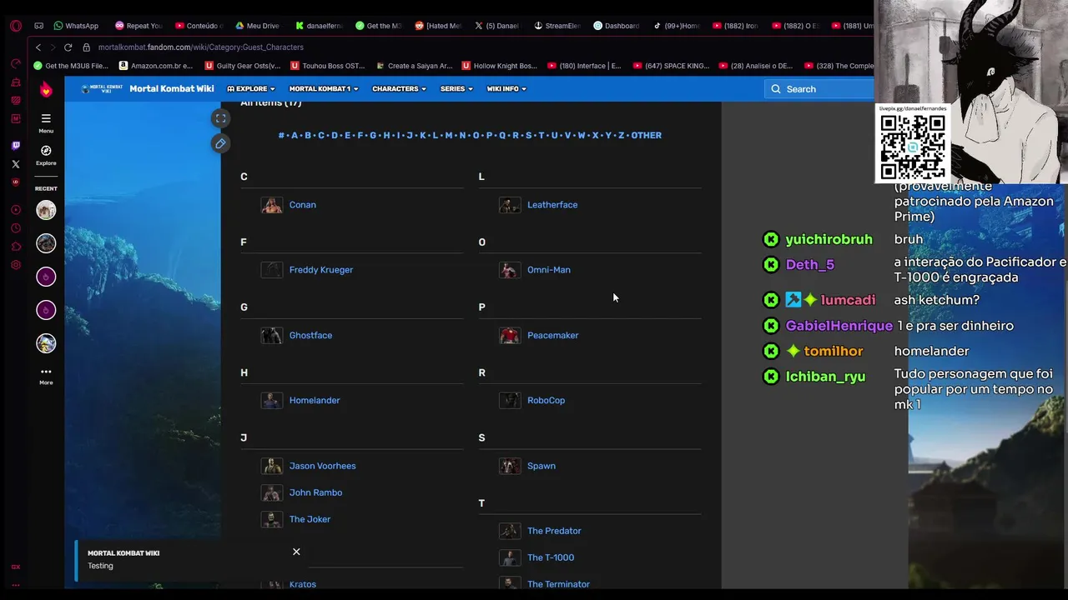Open The Predator character link

[554, 531]
